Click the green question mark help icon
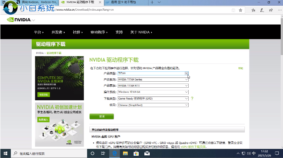283x158 pixels. pyautogui.click(x=192, y=98)
